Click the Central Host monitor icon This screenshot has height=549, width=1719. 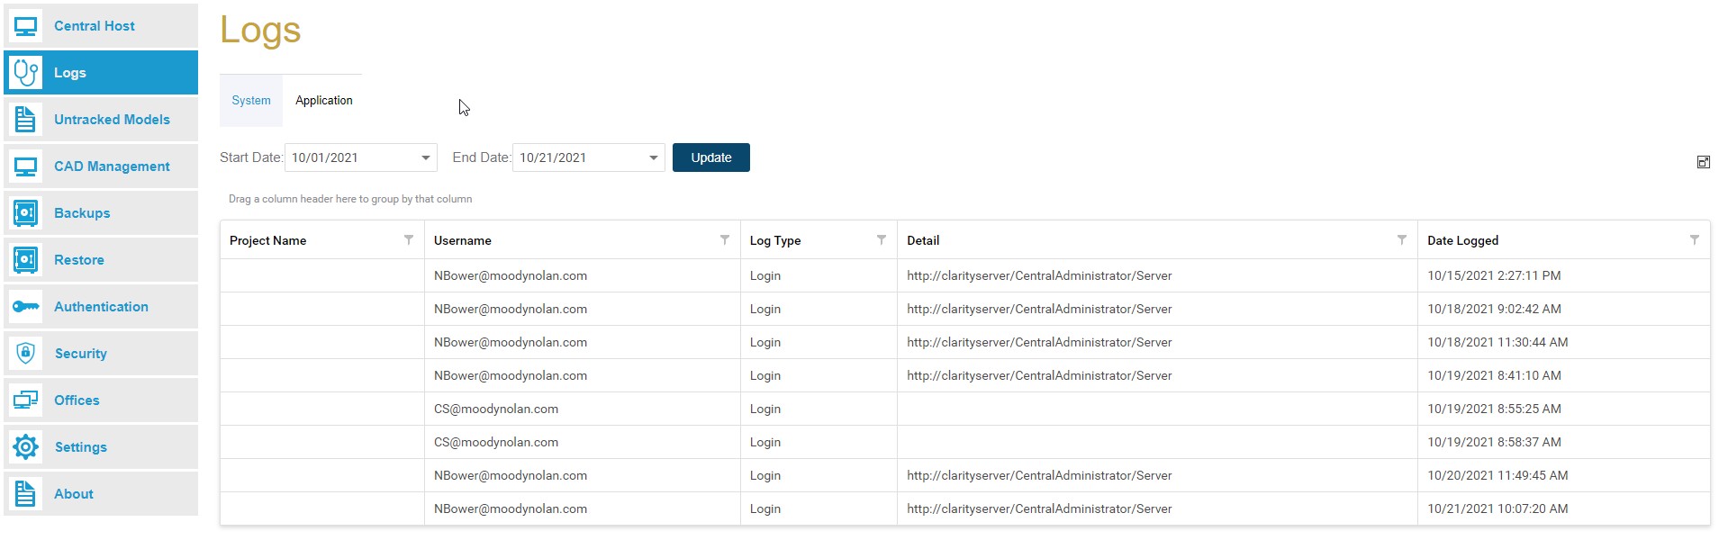25,26
